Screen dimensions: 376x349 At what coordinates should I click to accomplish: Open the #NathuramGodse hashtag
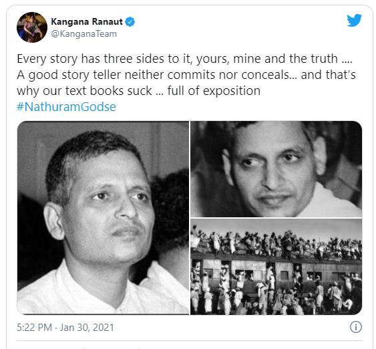[x=66, y=106]
